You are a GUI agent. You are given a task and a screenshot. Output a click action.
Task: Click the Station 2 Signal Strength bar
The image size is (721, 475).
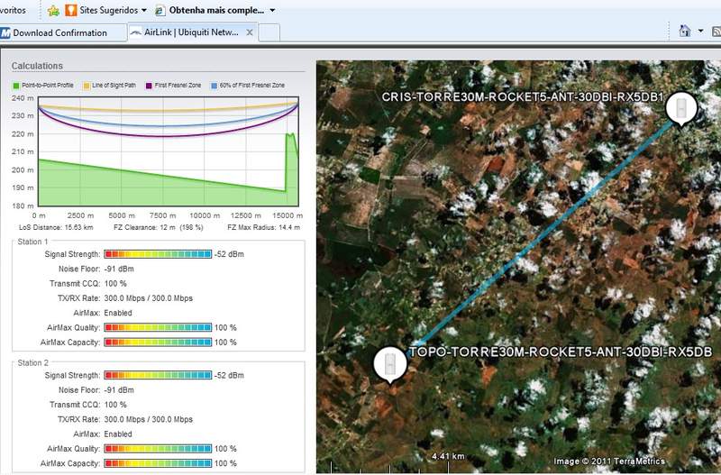pos(158,375)
